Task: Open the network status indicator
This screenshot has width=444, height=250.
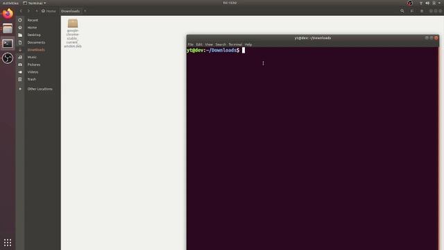Action: click(421, 3)
